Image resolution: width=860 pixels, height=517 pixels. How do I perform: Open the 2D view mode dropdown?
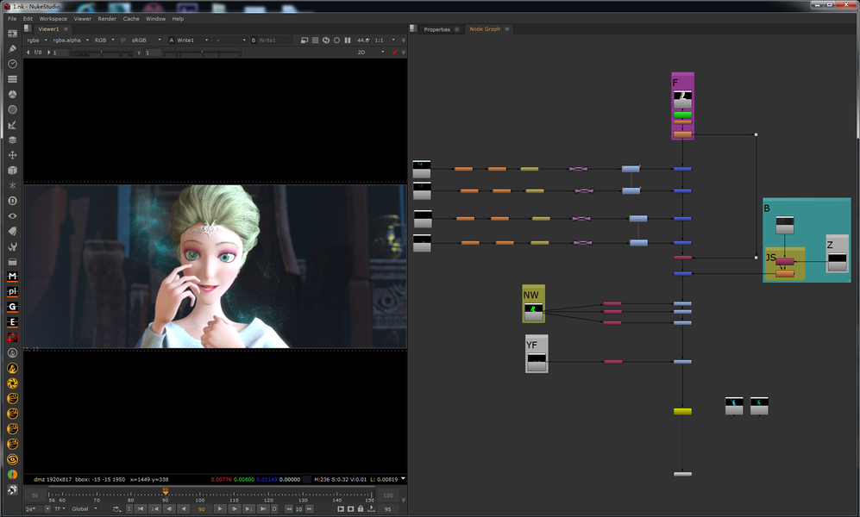pos(371,52)
